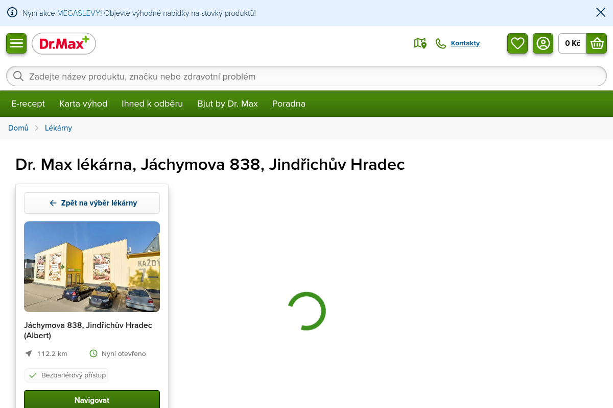Open the user account icon
613x408 pixels.
point(543,43)
